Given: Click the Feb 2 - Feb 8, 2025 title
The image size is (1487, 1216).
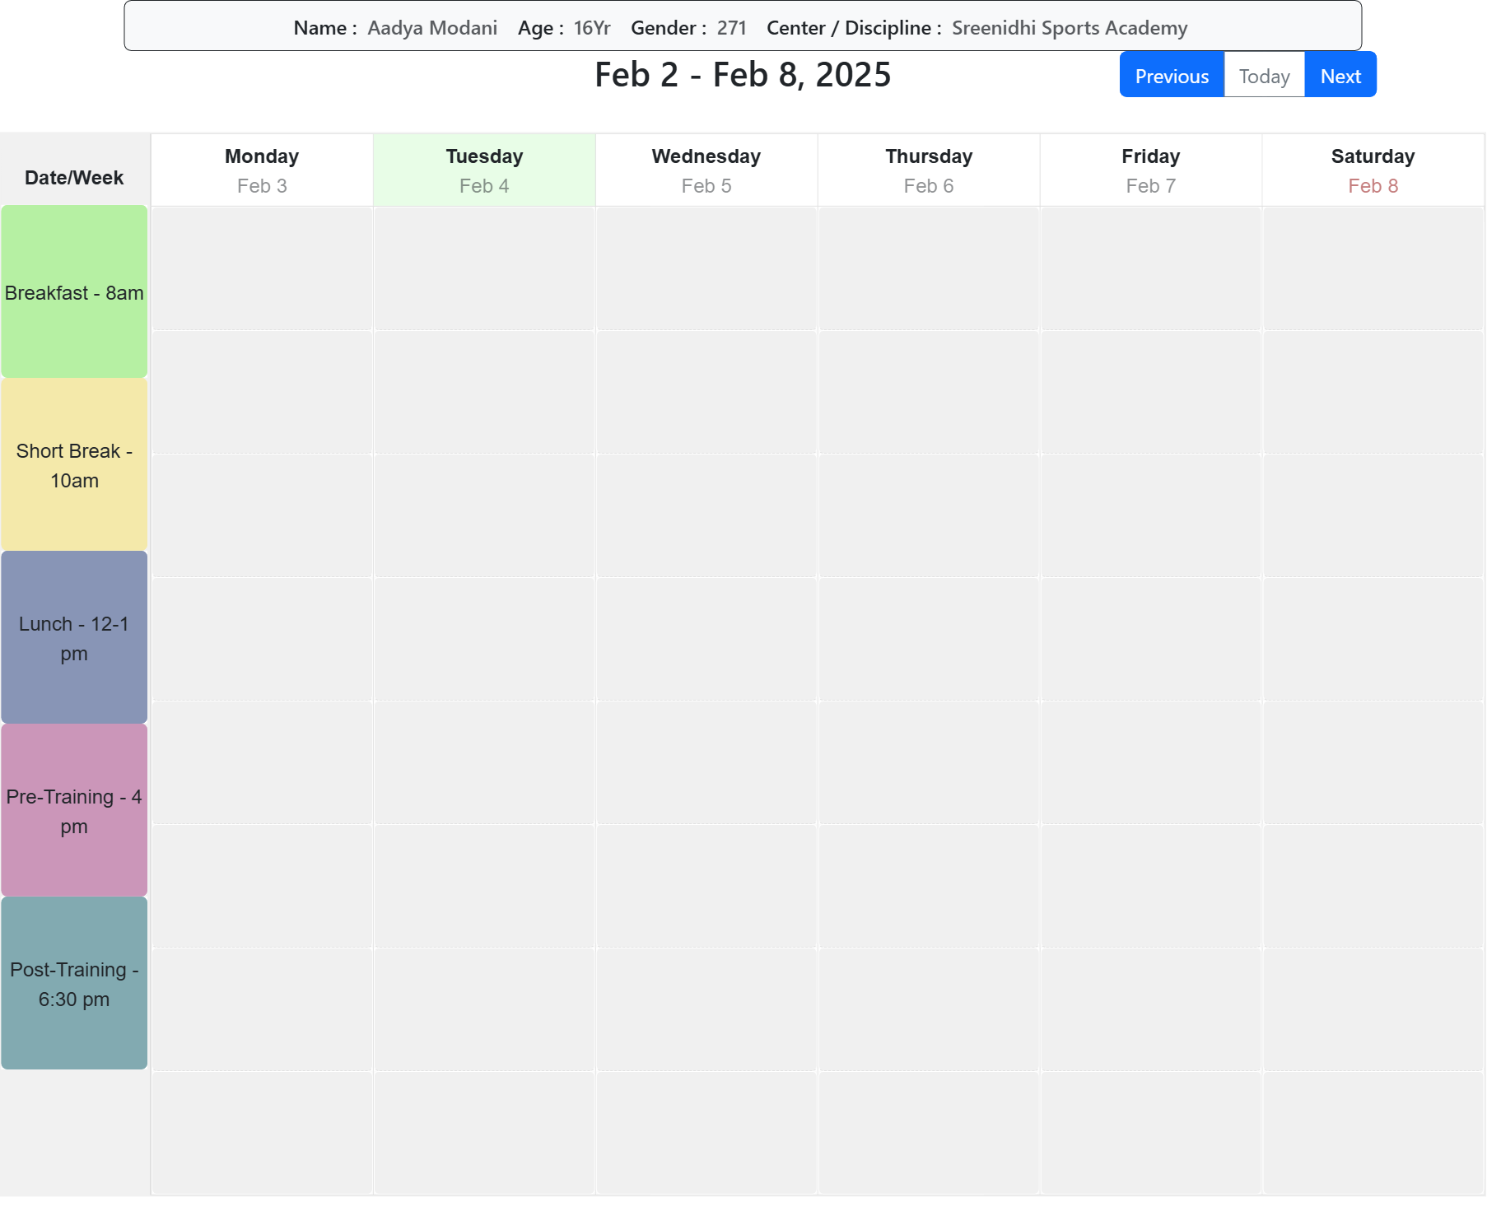Looking at the screenshot, I should (743, 75).
